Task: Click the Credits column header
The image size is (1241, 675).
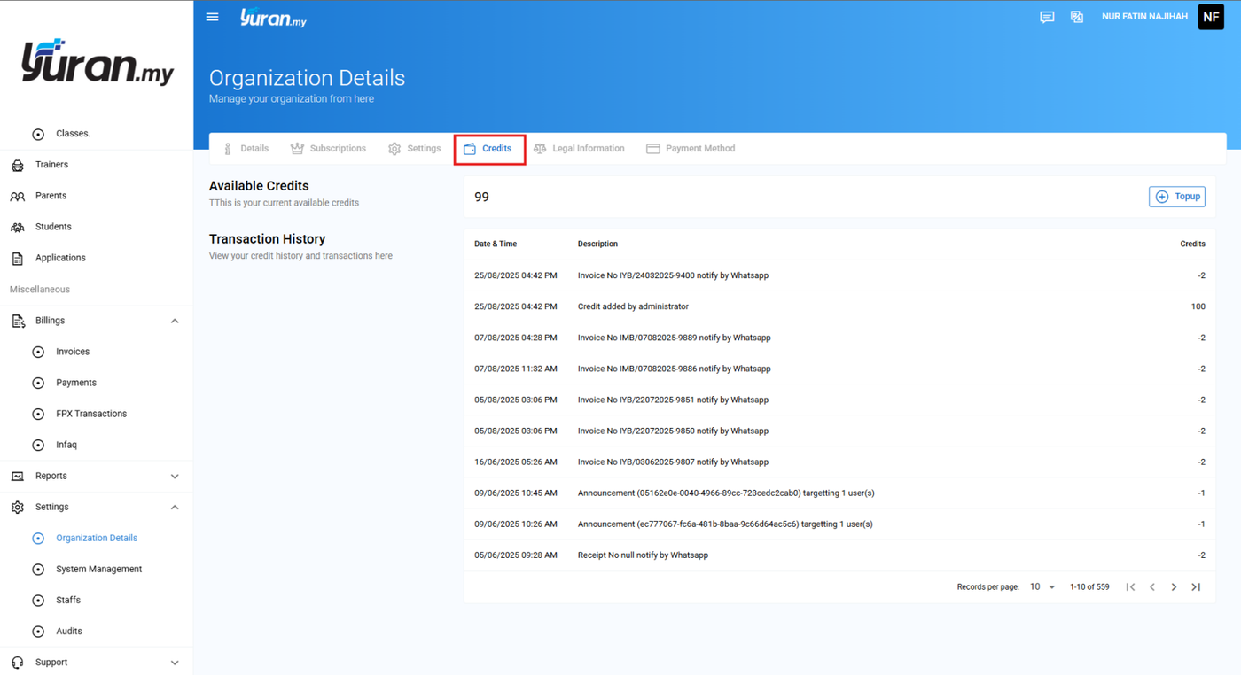Action: [1192, 244]
